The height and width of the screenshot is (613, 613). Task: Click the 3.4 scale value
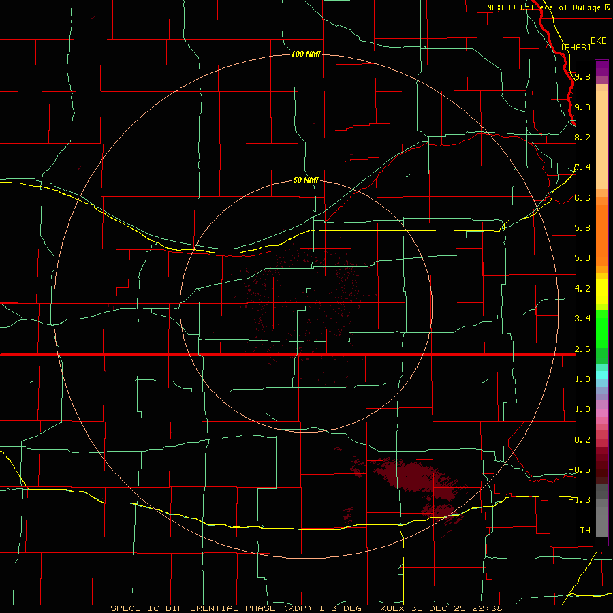click(582, 318)
